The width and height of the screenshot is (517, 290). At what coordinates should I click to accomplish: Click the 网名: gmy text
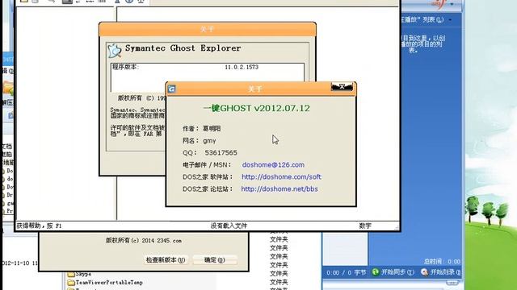pos(200,141)
